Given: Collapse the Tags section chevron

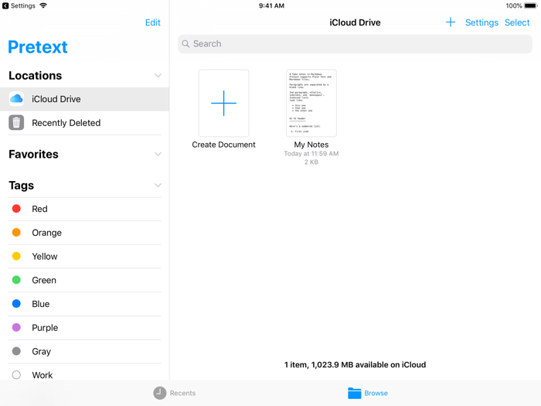Looking at the screenshot, I should [x=158, y=186].
